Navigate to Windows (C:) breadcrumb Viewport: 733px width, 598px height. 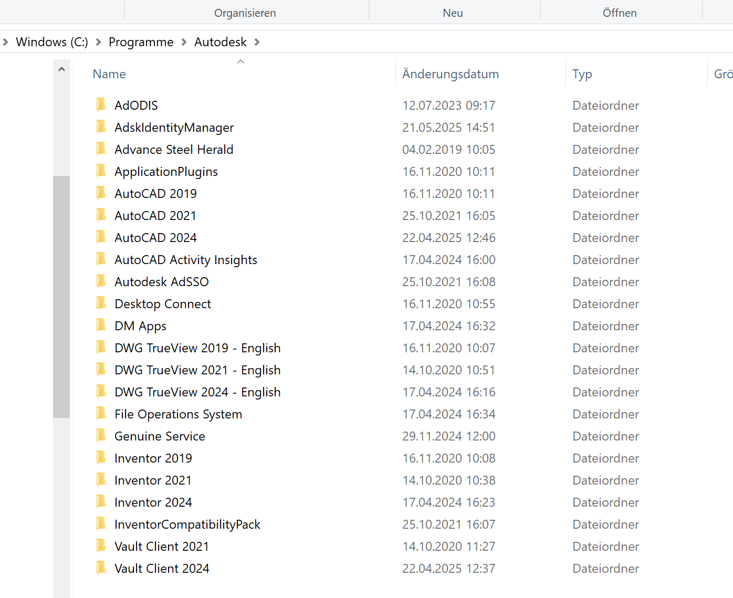[52, 42]
